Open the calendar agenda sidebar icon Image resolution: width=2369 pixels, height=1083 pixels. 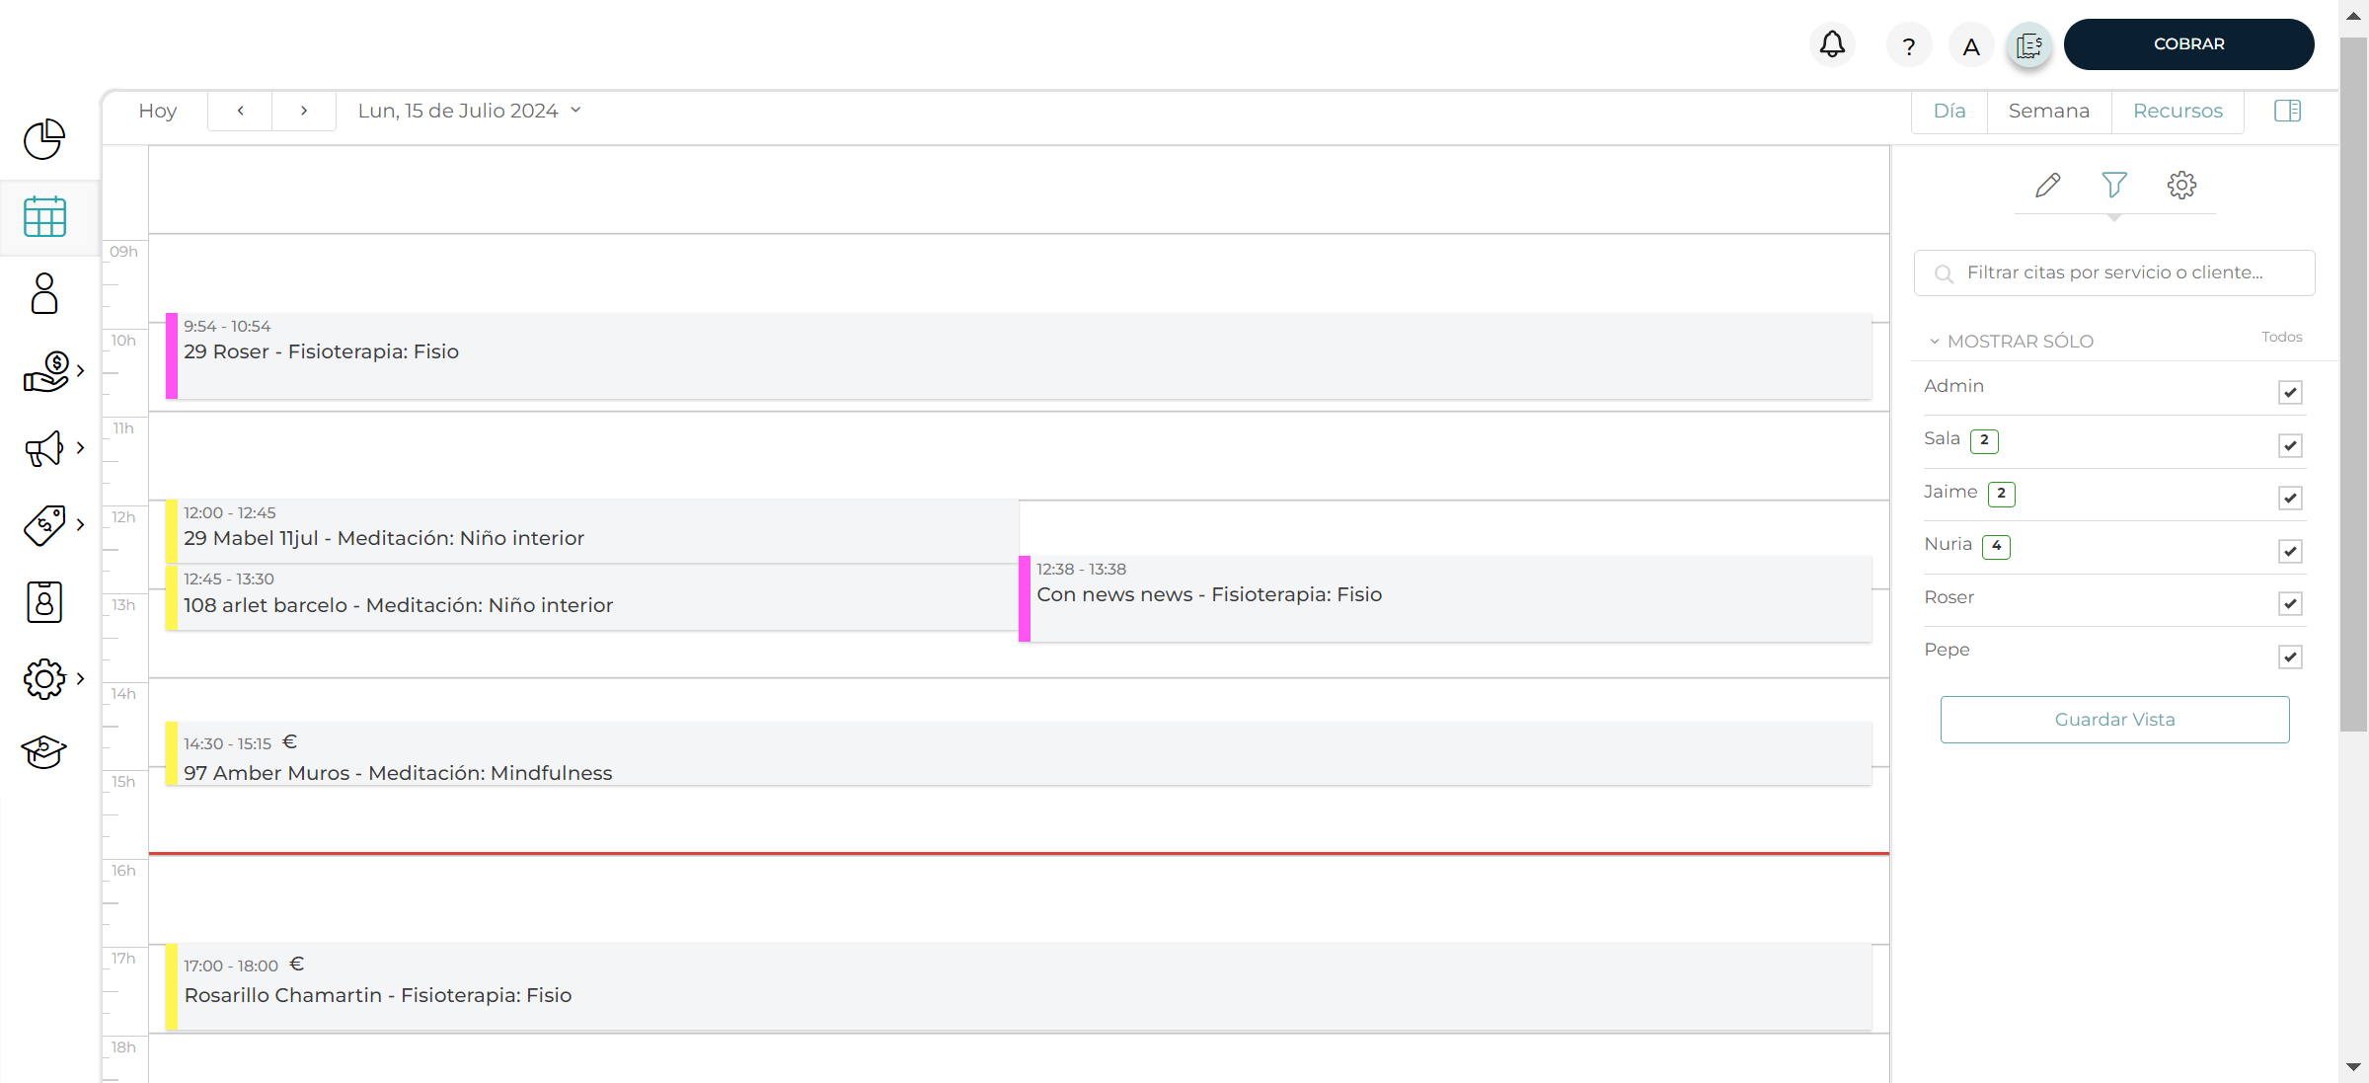click(x=44, y=216)
